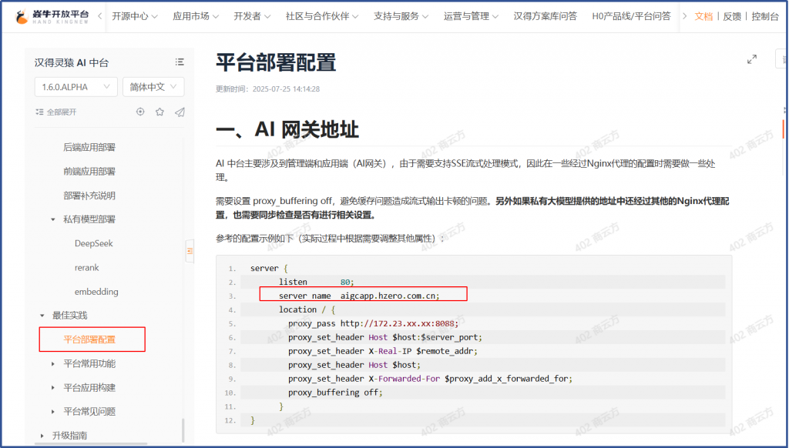
Task: Click the HAND KINGNEW platform logo
Action: (52, 16)
